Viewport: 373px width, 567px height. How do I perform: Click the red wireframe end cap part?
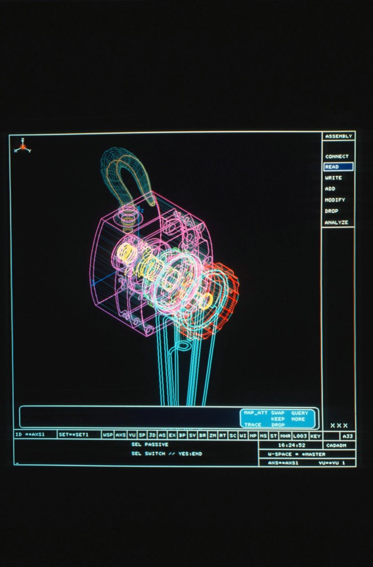pos(225,299)
